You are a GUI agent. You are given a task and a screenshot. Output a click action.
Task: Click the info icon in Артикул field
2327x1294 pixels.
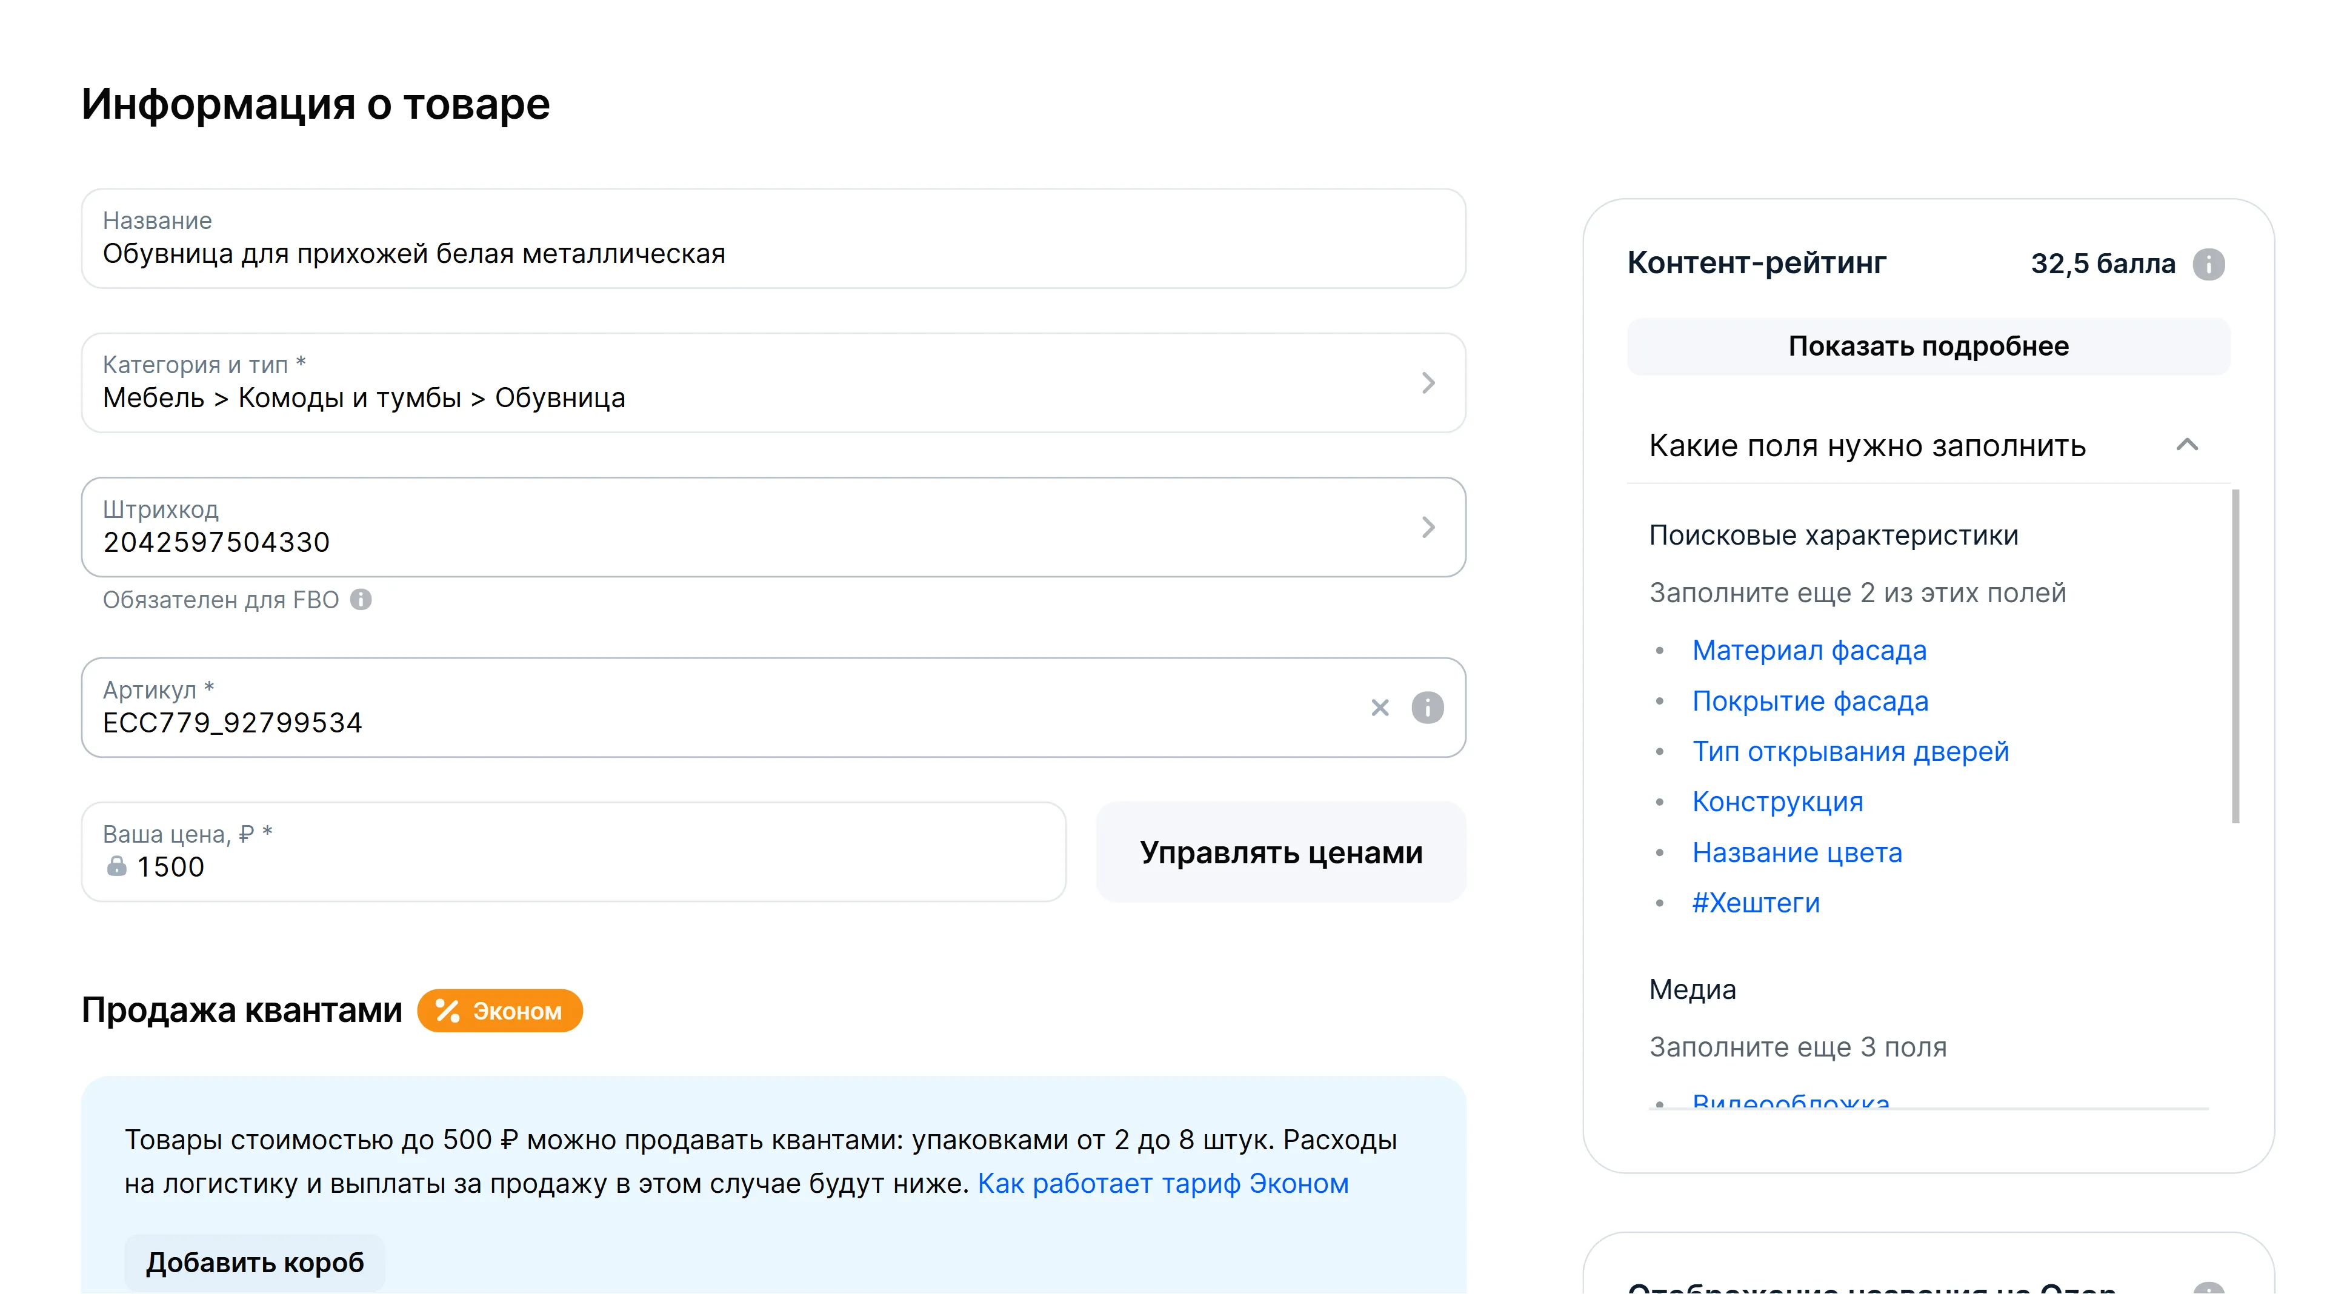[x=1427, y=707]
